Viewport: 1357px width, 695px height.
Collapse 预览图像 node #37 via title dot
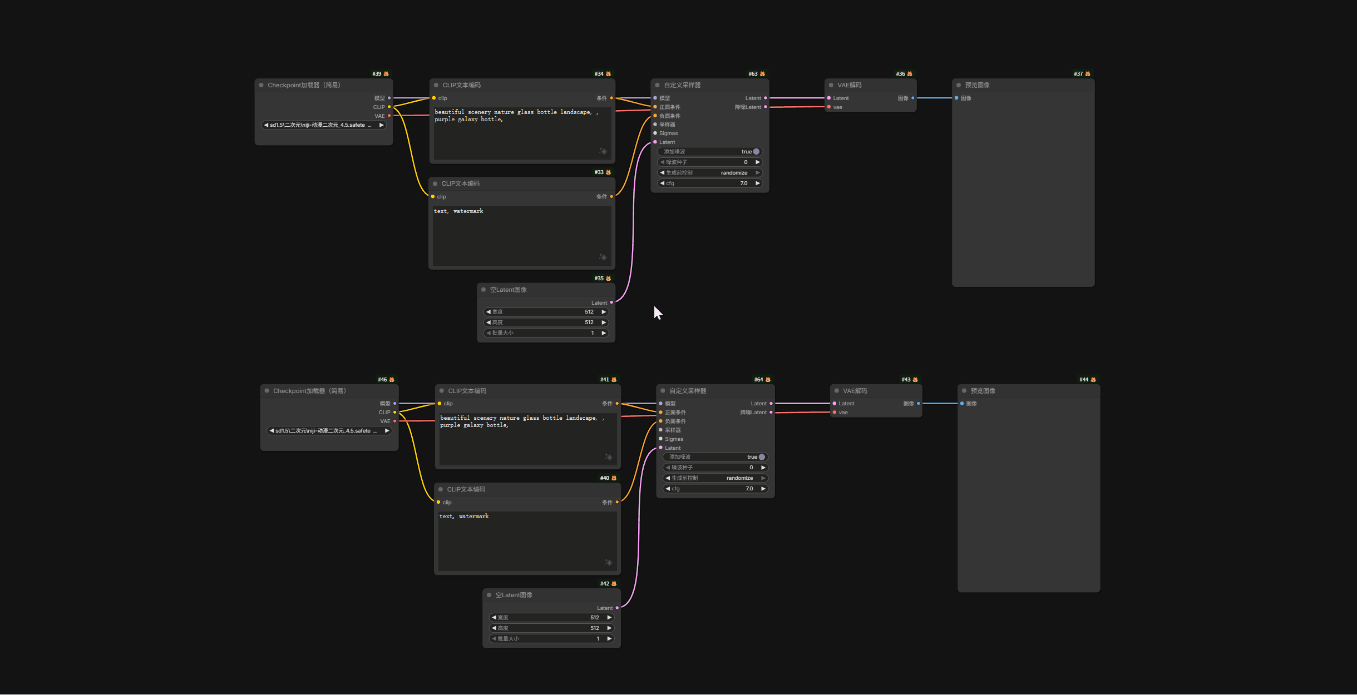point(959,85)
